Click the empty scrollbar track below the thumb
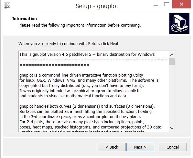Image resolution: width=193 pixels, height=158 pixels. [x=172, y=95]
